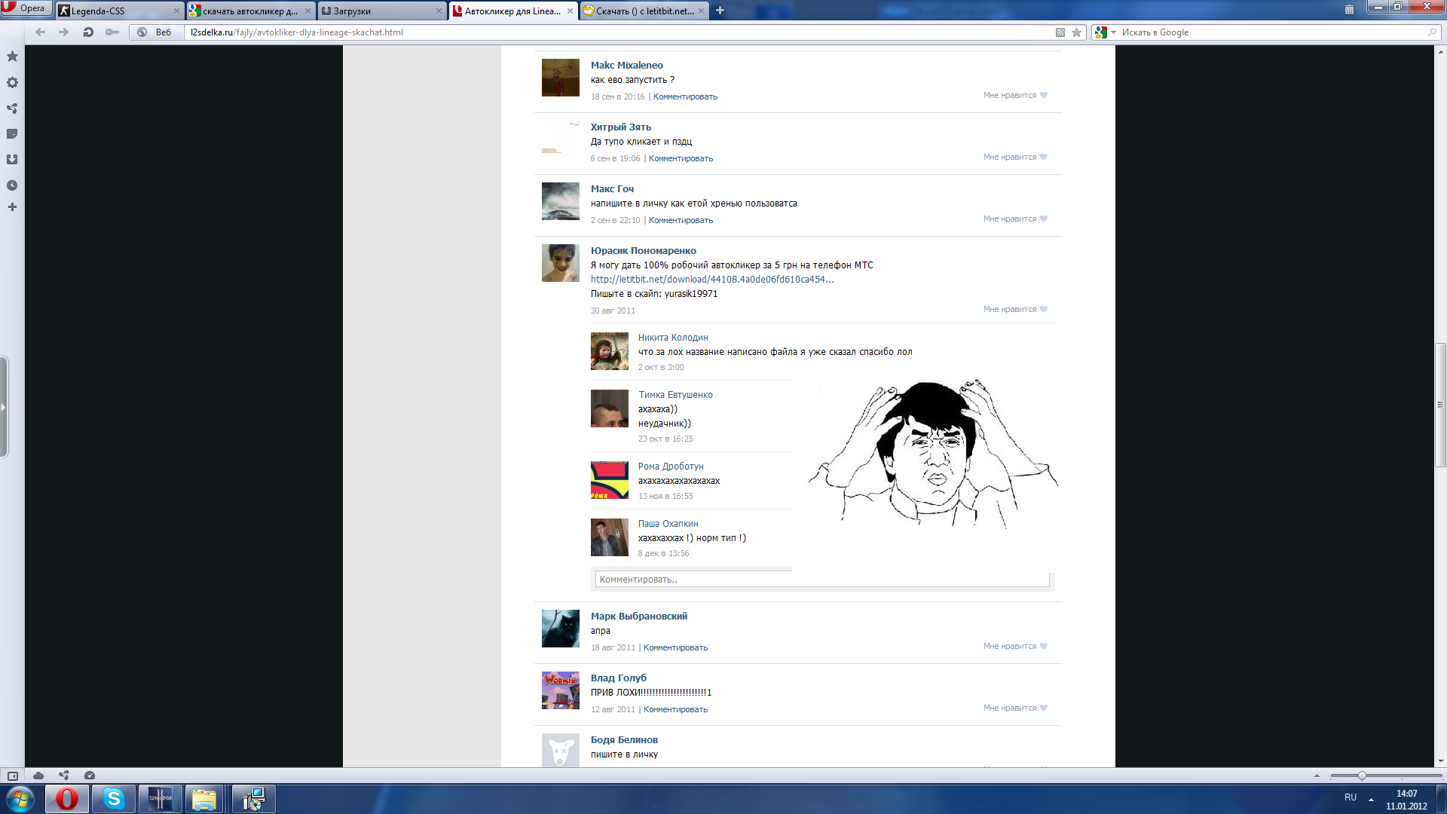Open the closed tabs trash icon

click(x=1349, y=10)
